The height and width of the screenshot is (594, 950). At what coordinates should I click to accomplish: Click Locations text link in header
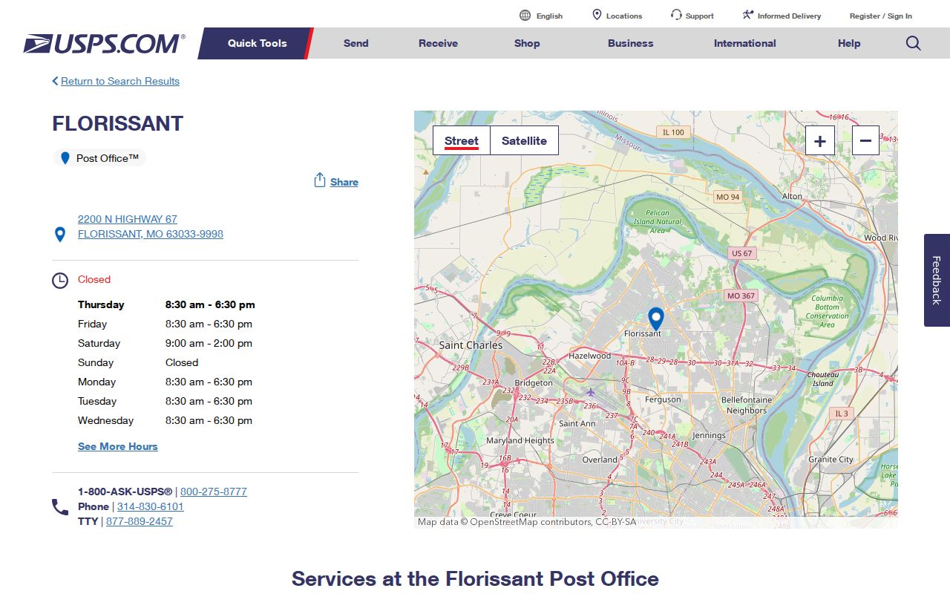(624, 16)
